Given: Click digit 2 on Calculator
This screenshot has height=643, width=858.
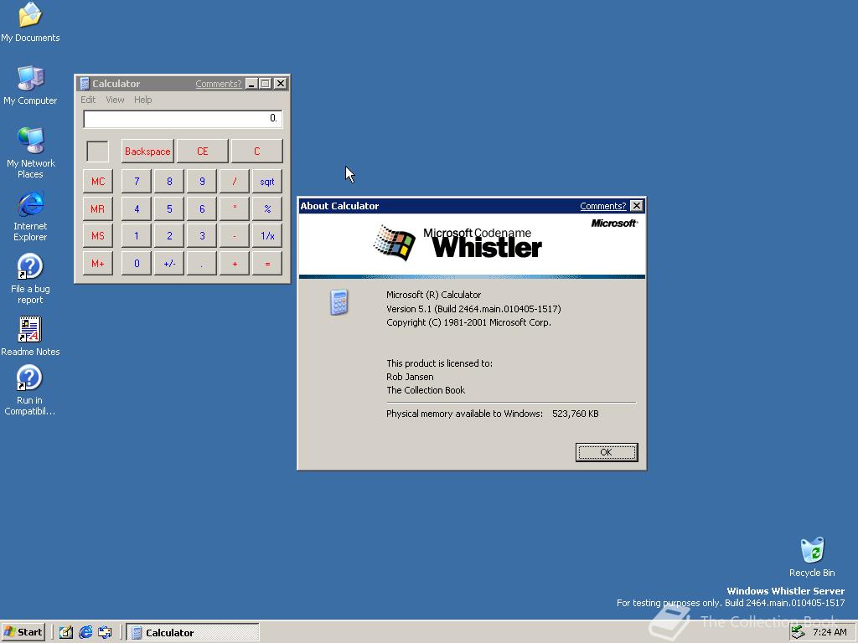Looking at the screenshot, I should [x=169, y=235].
